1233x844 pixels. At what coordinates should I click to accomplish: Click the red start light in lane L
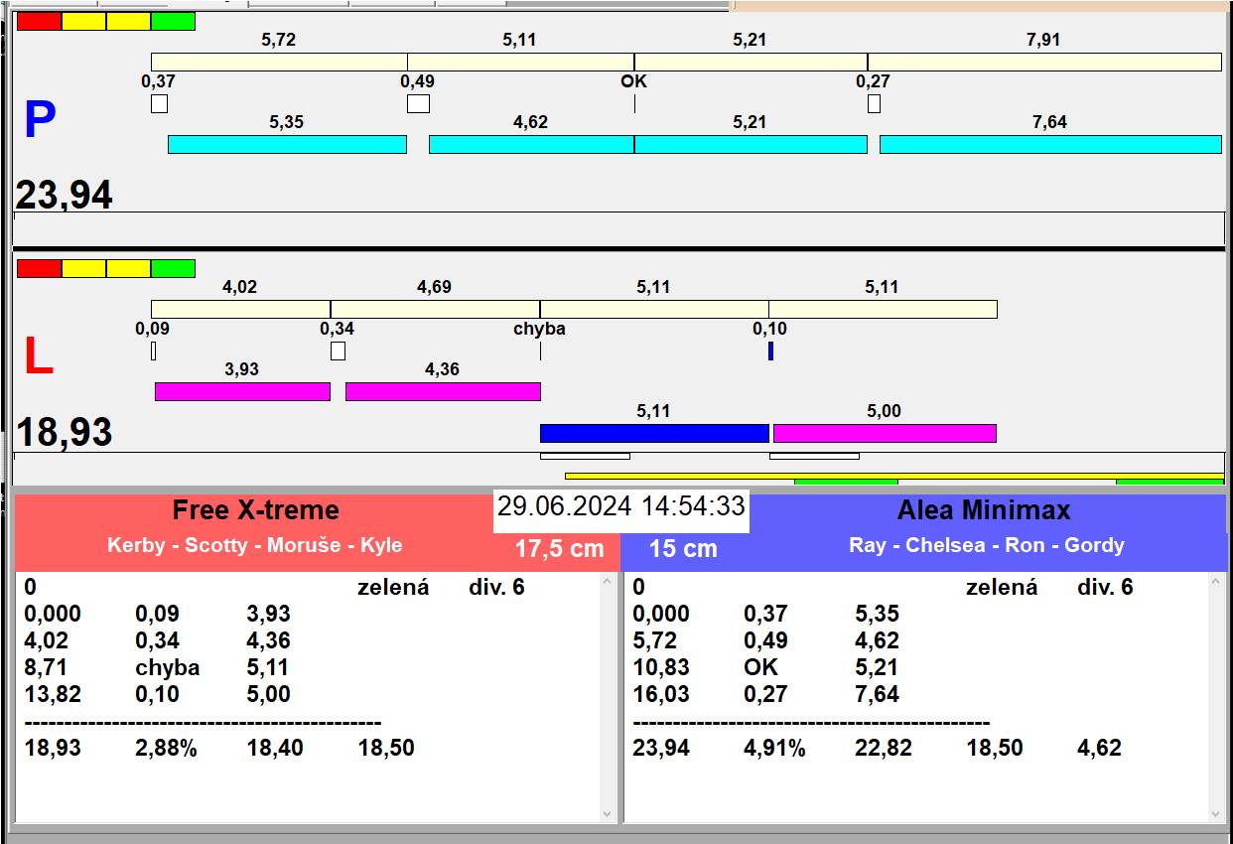click(39, 268)
